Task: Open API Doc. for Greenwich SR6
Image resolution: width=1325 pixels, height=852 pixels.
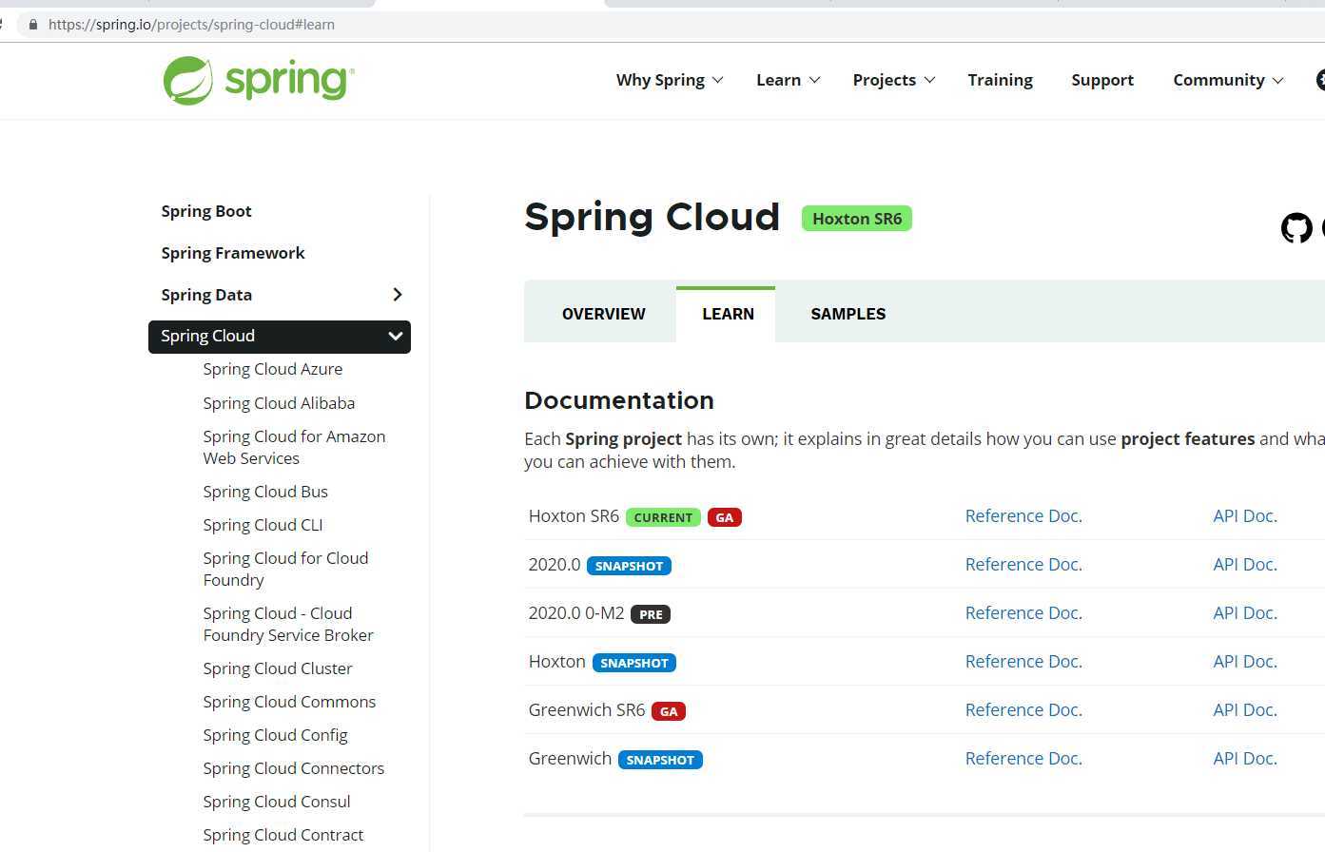Action: click(1245, 710)
